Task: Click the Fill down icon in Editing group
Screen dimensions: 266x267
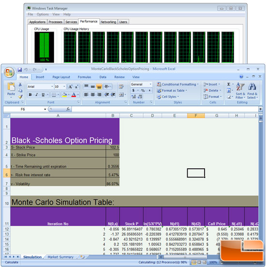Action: point(229,90)
